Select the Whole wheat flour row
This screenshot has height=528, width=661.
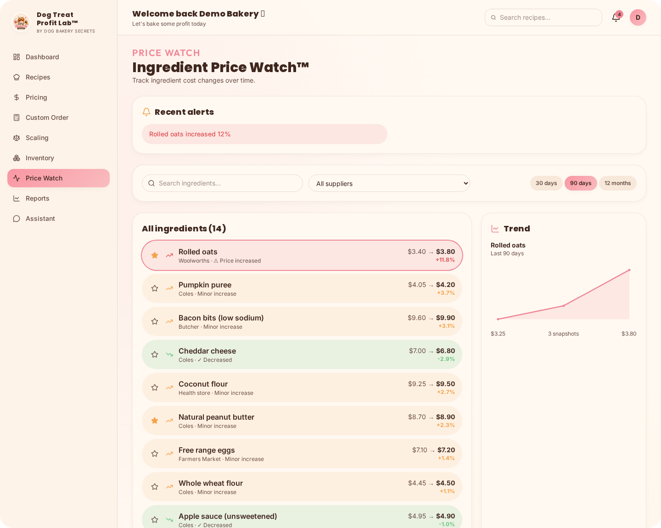302,487
